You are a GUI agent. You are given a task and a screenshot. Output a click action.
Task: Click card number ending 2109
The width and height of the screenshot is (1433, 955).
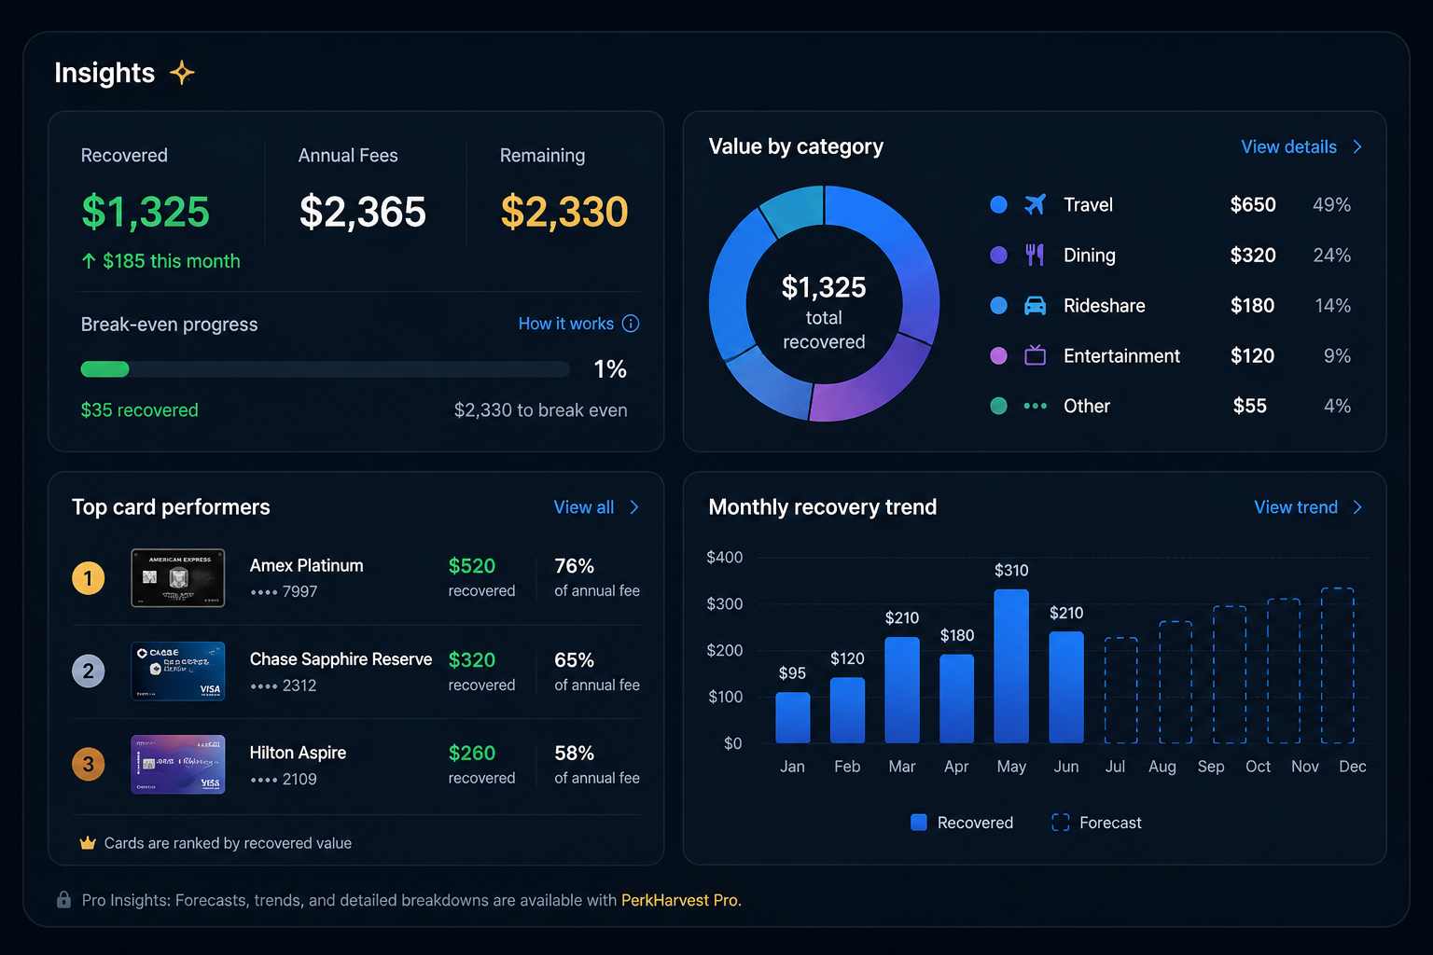point(284,779)
